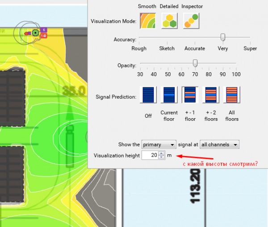Choose +- 2 floors signal prediction
This screenshot has height=227, width=268.
click(x=211, y=95)
